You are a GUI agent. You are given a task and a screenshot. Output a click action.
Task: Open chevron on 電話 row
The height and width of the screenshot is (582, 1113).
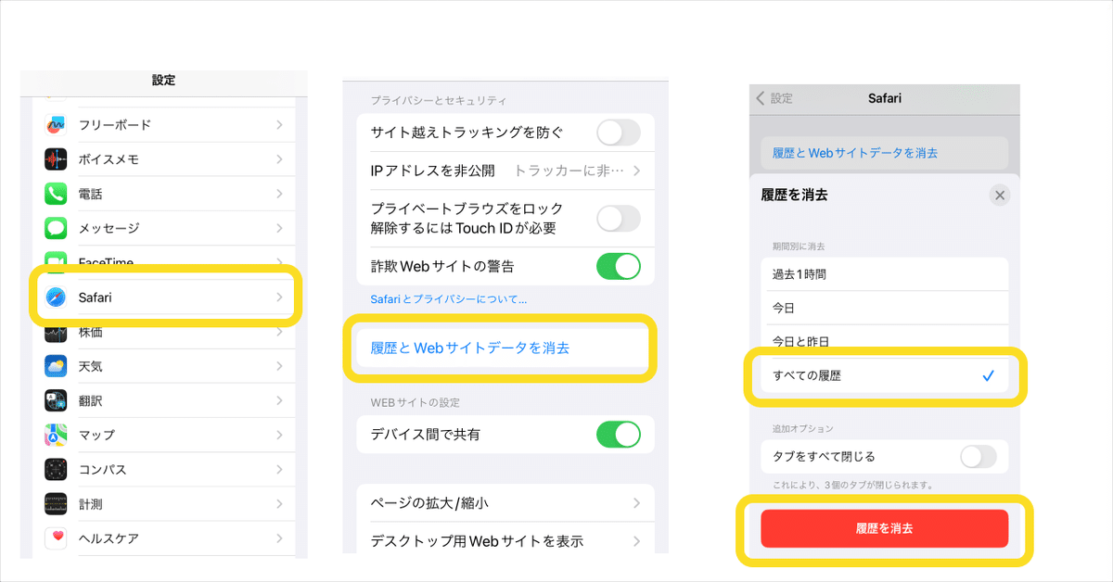click(x=279, y=194)
